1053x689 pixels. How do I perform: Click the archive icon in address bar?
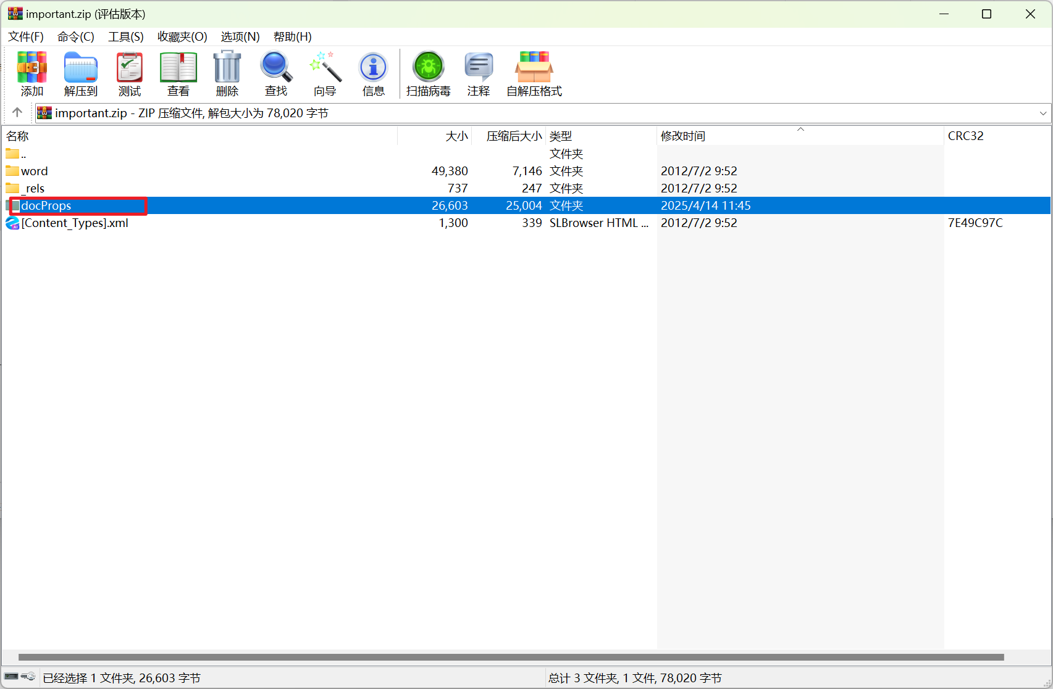(44, 113)
